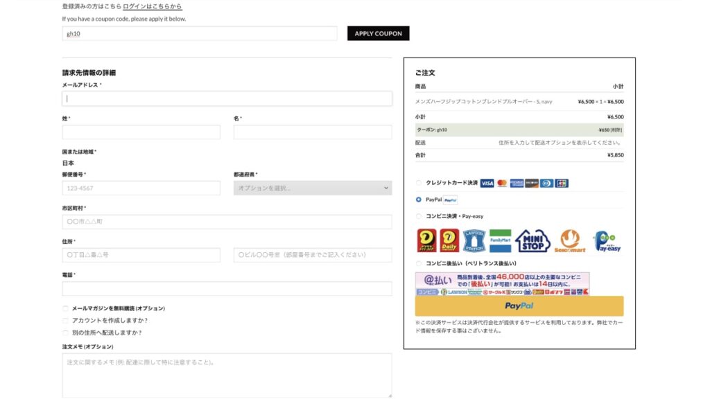Tick the ship to different address checkbox
The height and width of the screenshot is (399, 710).
tap(66, 333)
